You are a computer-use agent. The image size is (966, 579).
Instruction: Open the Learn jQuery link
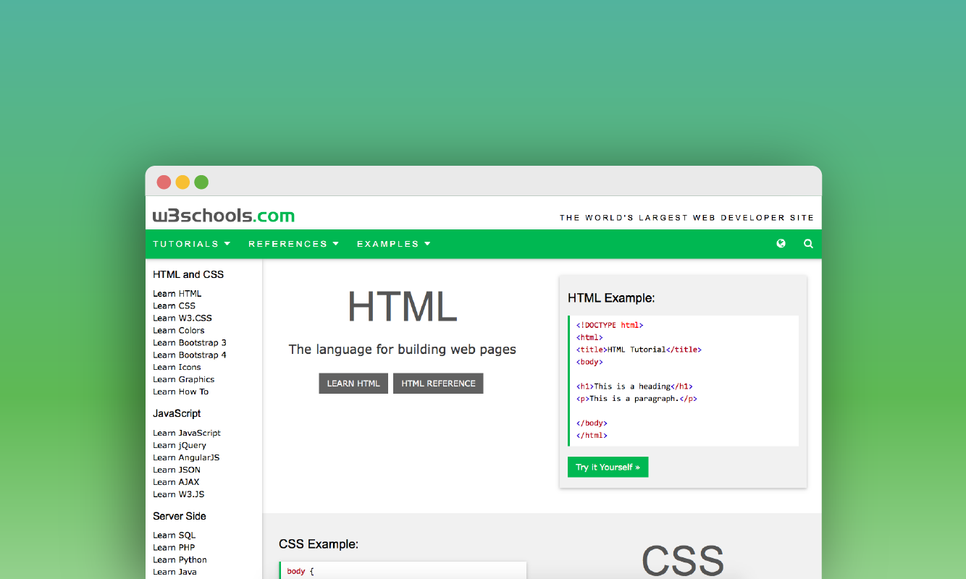(180, 445)
